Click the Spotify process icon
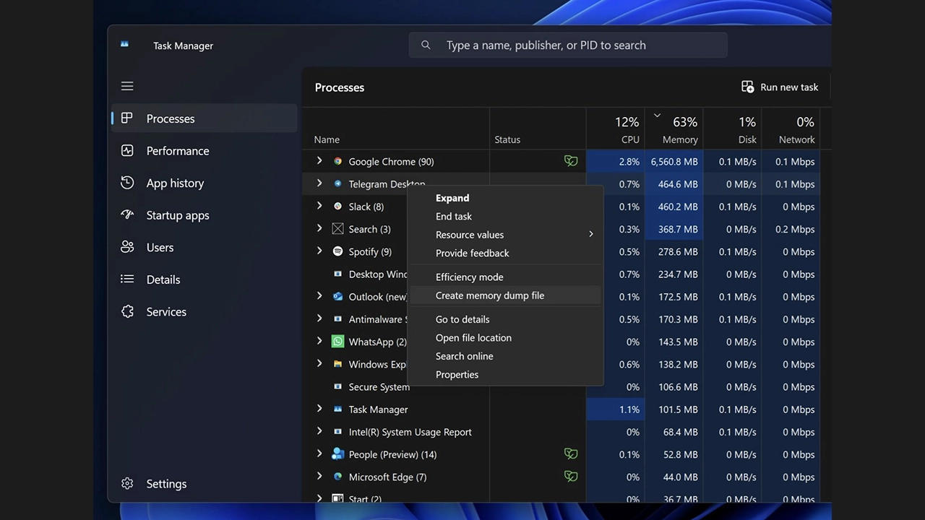Image resolution: width=925 pixels, height=520 pixels. (337, 251)
